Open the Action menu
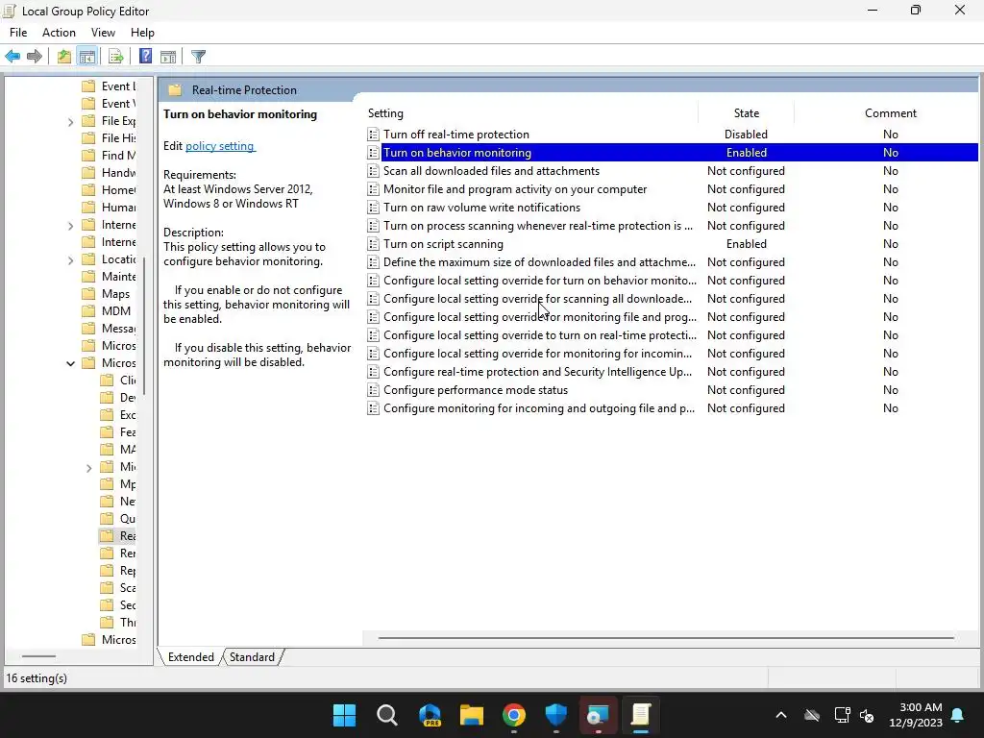 (59, 33)
